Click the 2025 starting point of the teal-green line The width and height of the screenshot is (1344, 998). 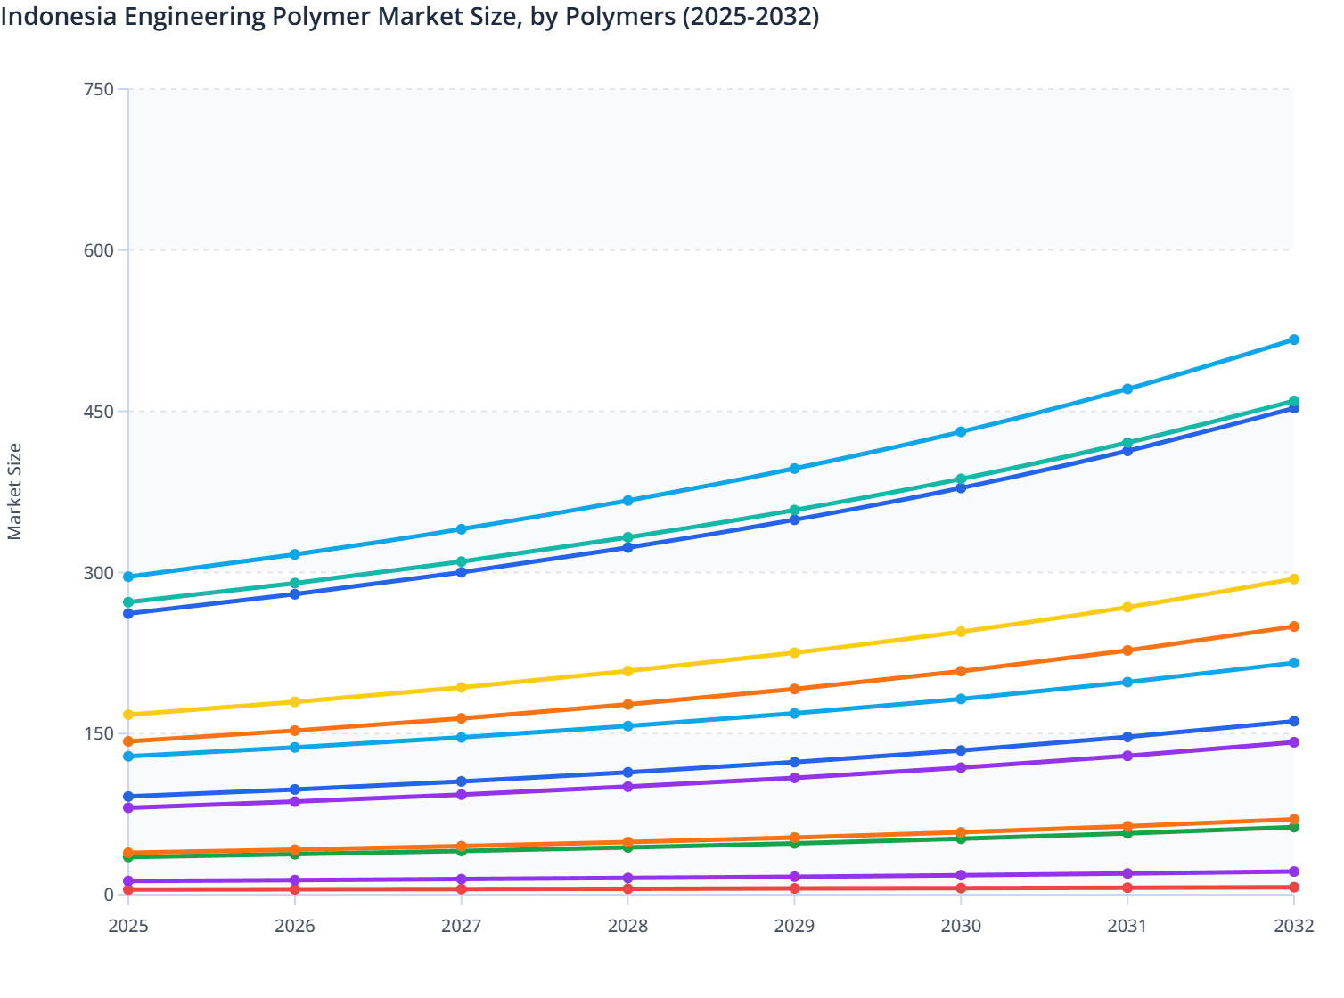click(x=127, y=601)
